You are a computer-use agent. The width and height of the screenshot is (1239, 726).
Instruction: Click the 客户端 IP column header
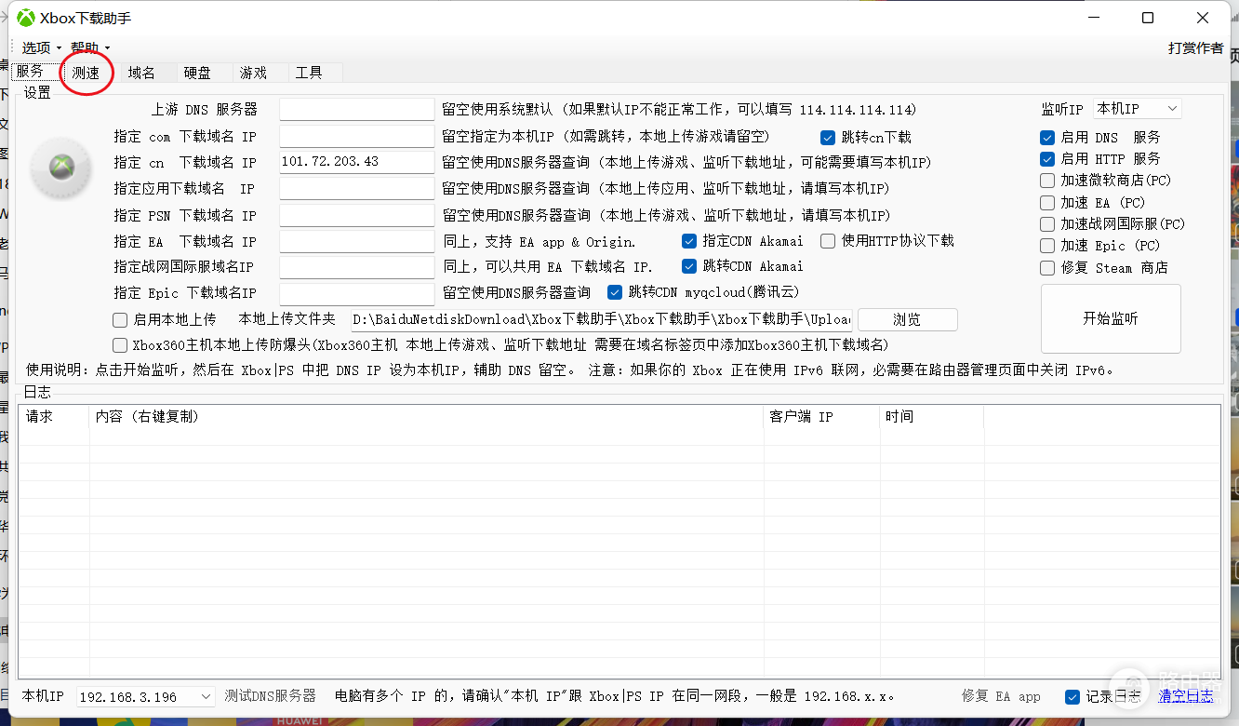tap(821, 417)
